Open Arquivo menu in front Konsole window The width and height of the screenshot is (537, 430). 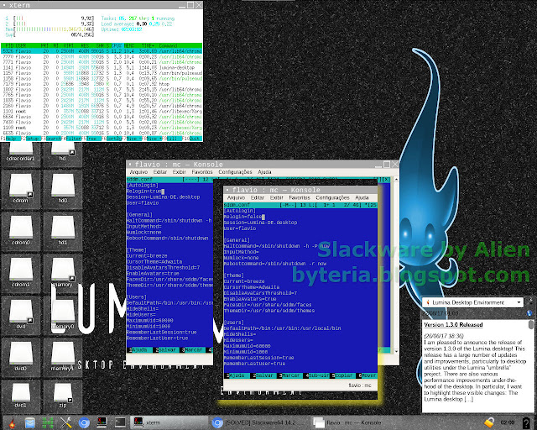click(x=236, y=198)
